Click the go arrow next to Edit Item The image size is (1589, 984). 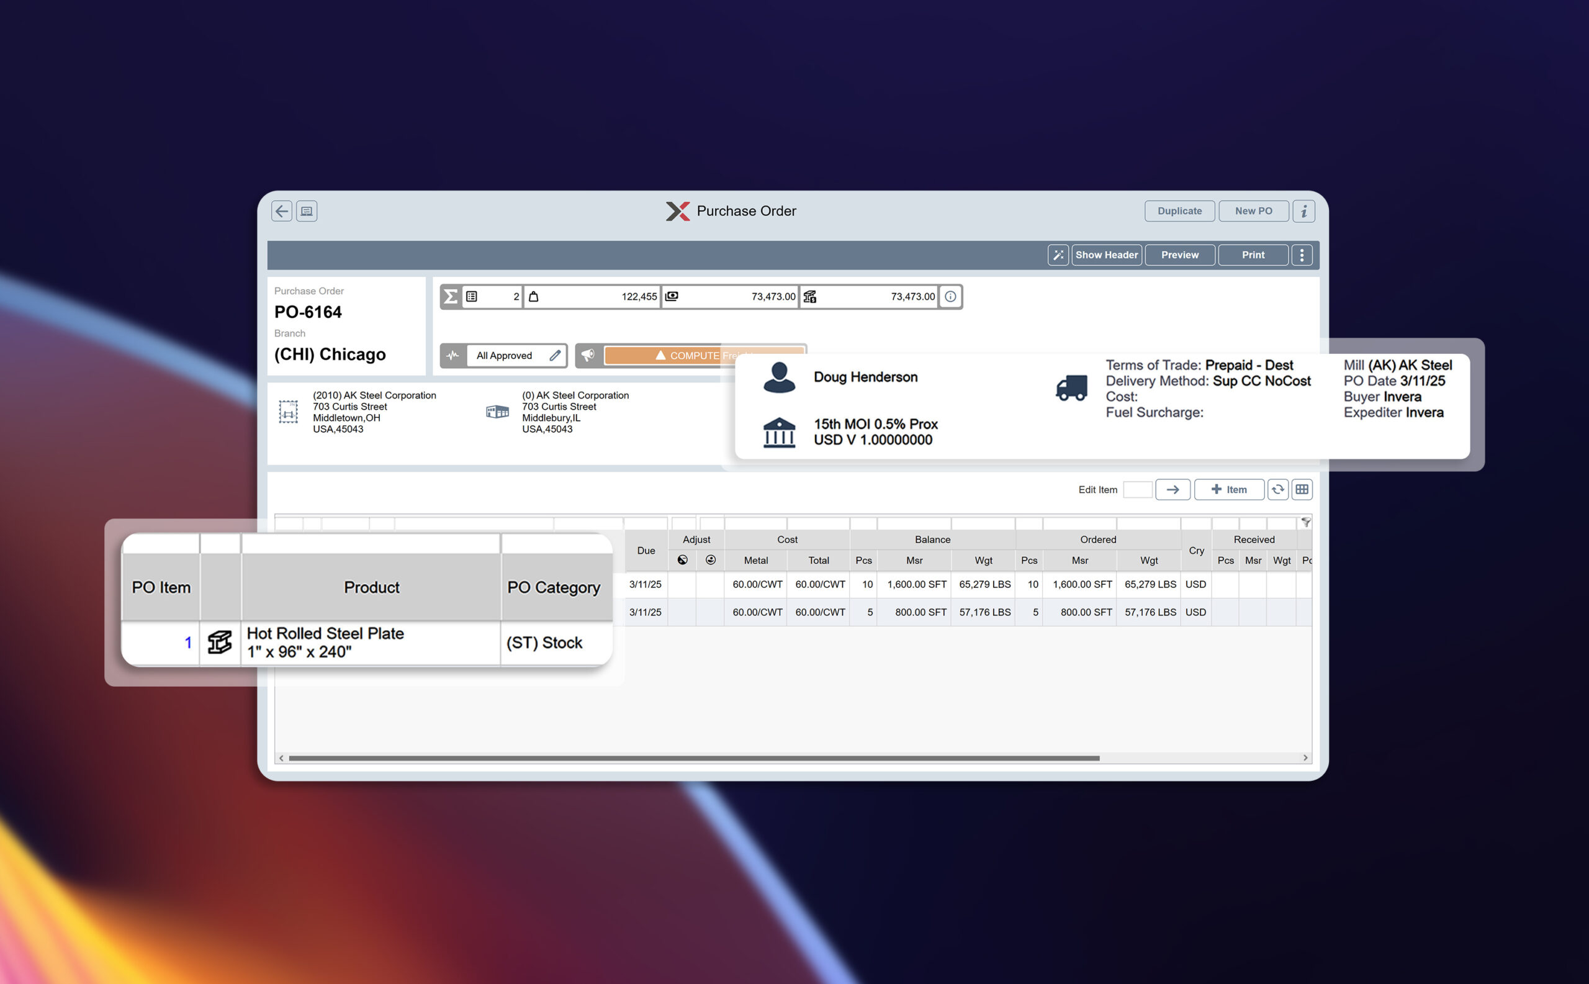click(x=1173, y=489)
